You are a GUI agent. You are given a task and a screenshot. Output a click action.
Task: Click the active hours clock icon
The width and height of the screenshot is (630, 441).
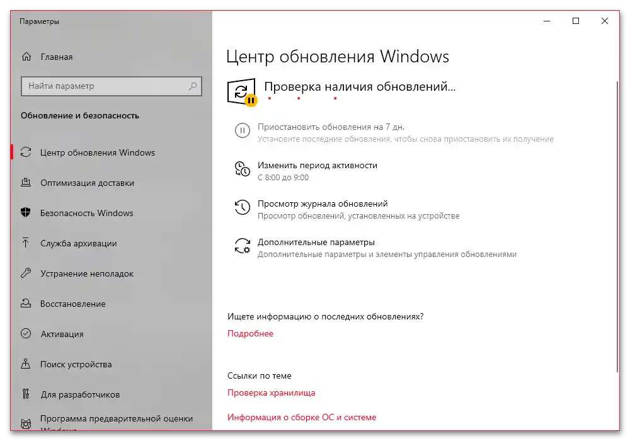pos(243,169)
